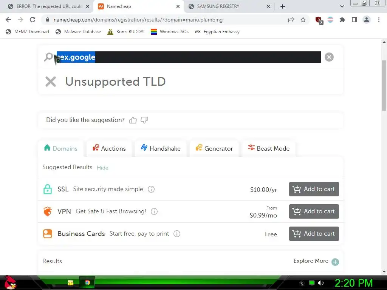Open the Extensions puzzle icon
The width and height of the screenshot is (387, 290).
point(342,20)
